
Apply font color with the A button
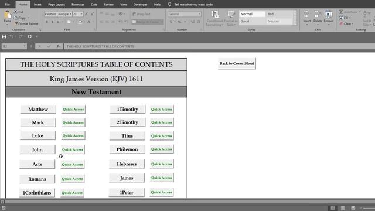[88, 22]
